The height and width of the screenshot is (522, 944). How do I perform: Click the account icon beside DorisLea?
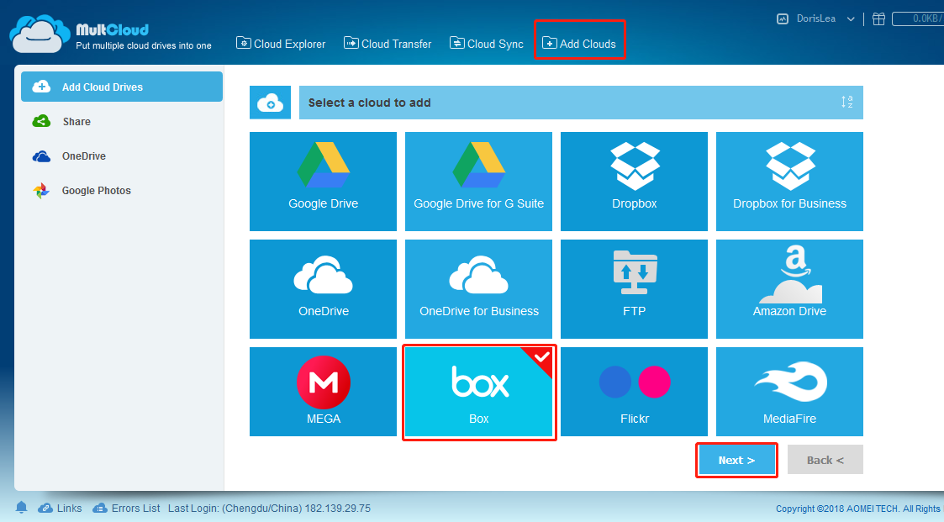(782, 18)
